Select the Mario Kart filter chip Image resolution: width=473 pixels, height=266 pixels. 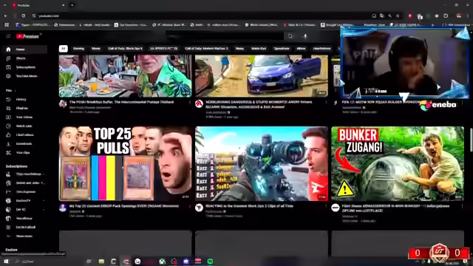[x=259, y=49]
